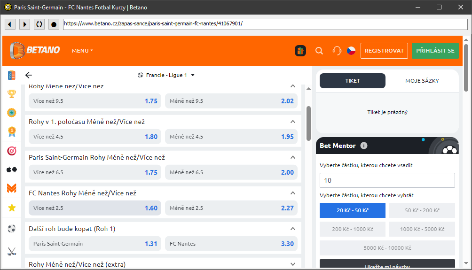The width and height of the screenshot is (472, 270).
Task: Open the trophy sidebar icon
Action: tap(12, 94)
